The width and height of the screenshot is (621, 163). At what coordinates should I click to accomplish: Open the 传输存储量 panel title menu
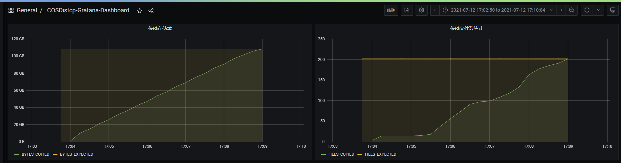(160, 28)
